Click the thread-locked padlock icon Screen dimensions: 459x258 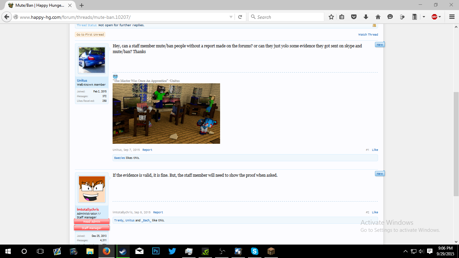(x=374, y=25)
